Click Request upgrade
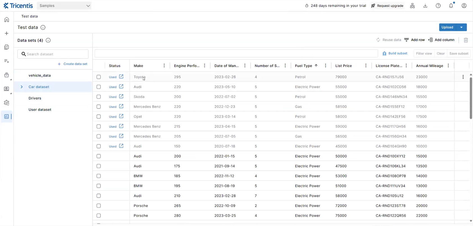473x226 pixels. click(x=387, y=6)
